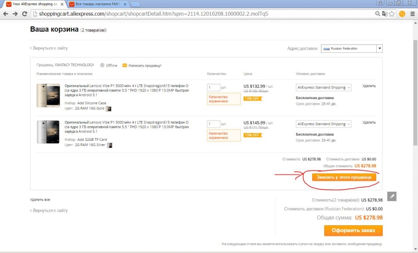Switch to Your AliExpress shopping cart tab
Screen dimensions: 418x253
35,4
